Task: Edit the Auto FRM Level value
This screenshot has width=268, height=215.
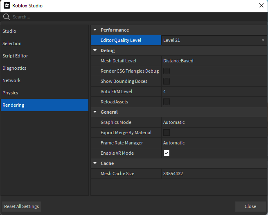Action: click(x=214, y=91)
